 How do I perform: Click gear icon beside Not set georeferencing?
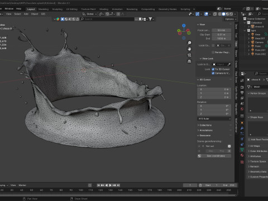pyautogui.click(x=229, y=146)
